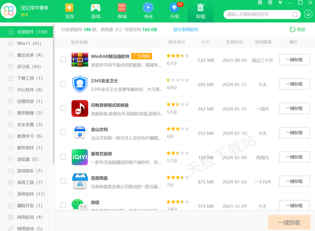Open the 升级 upgrade tab
Screen dimensions: 315x231
coord(174,11)
